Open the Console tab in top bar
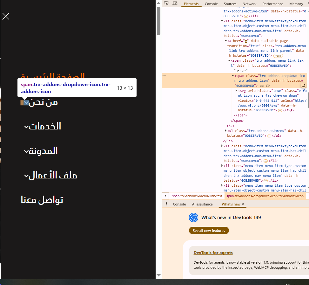 click(x=211, y=4)
